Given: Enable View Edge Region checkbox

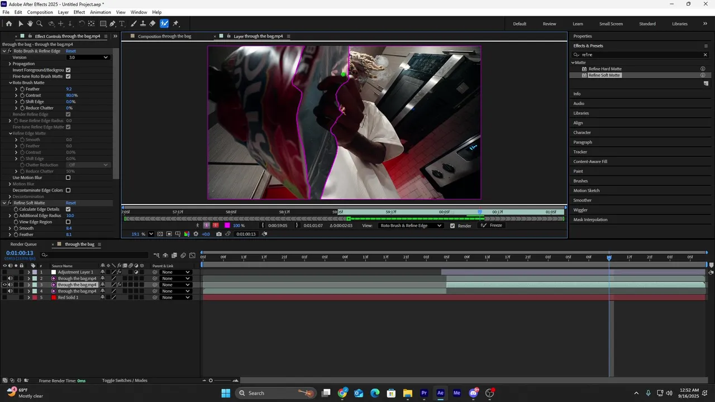Looking at the screenshot, I should [68, 222].
